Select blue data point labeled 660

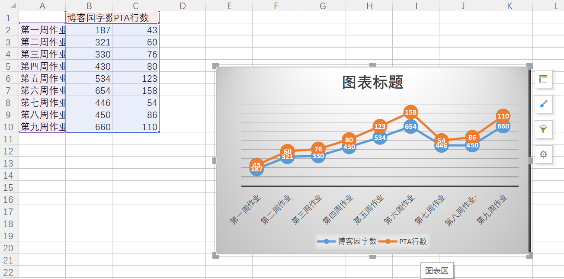coord(503,127)
